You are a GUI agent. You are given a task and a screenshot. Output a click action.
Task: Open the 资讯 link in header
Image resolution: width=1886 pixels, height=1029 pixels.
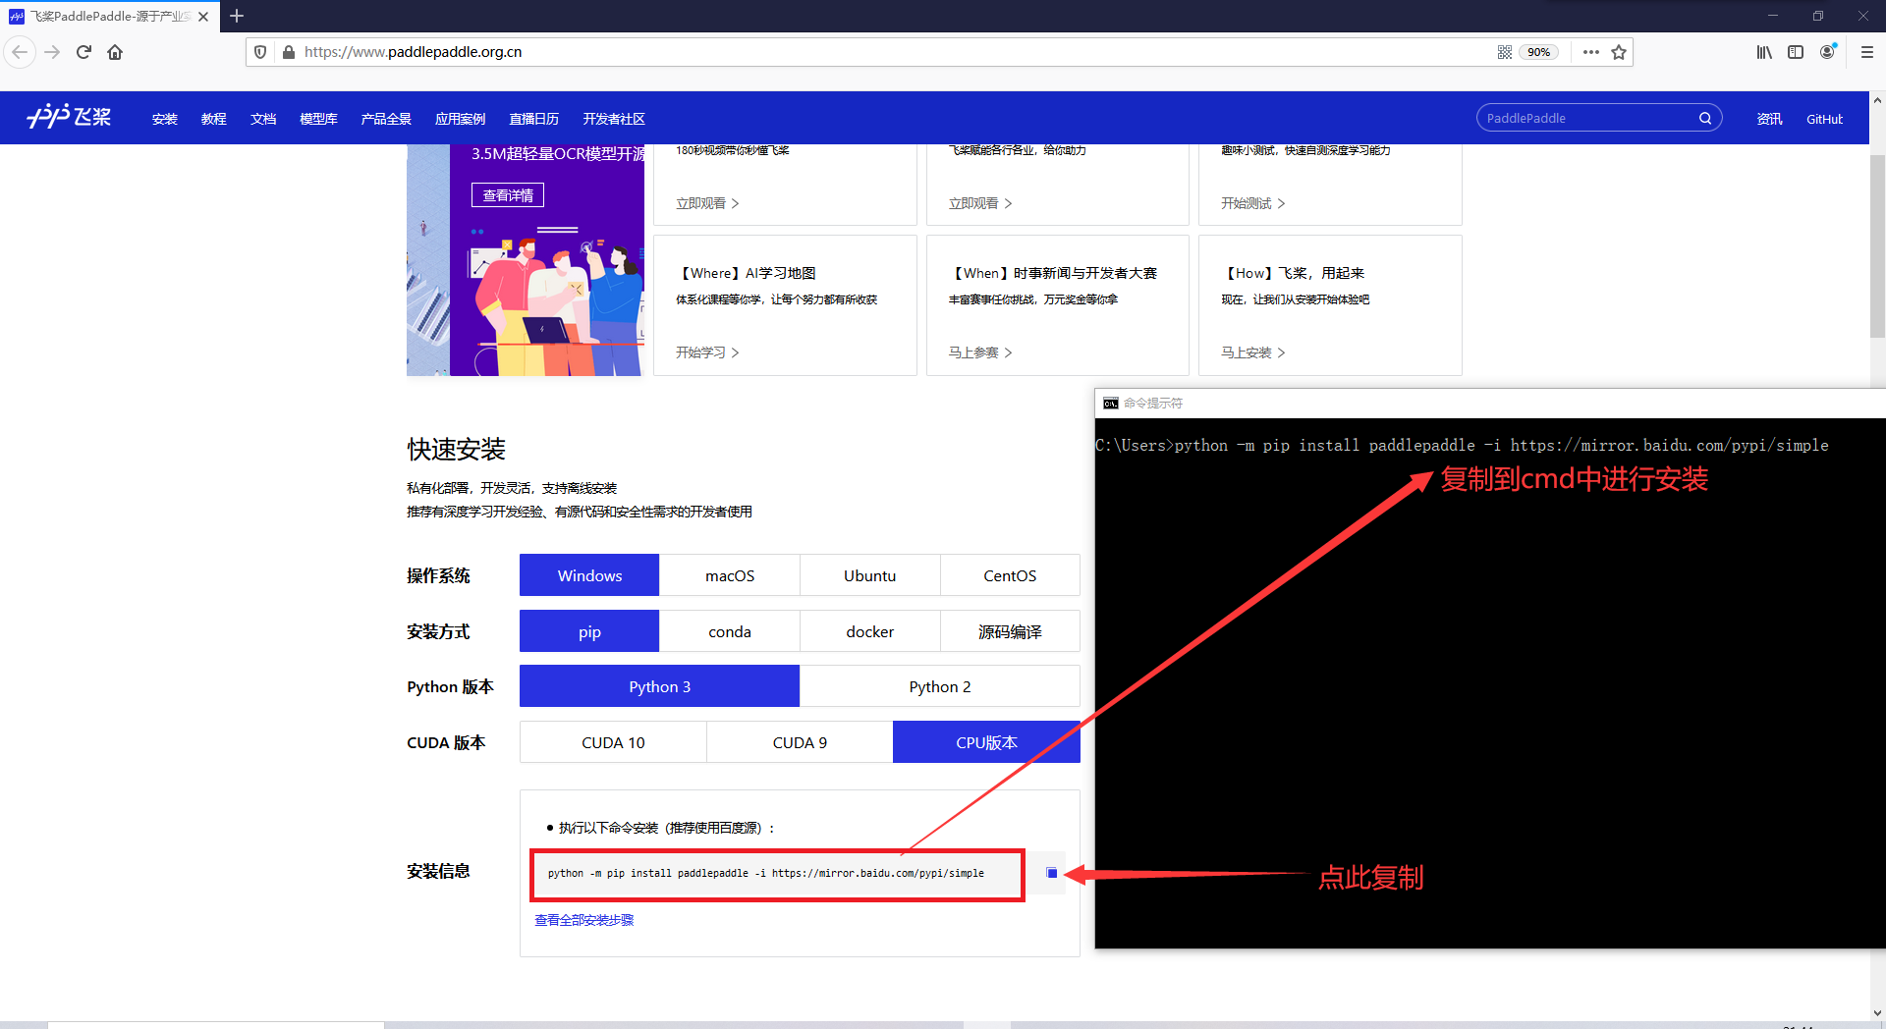click(x=1769, y=119)
